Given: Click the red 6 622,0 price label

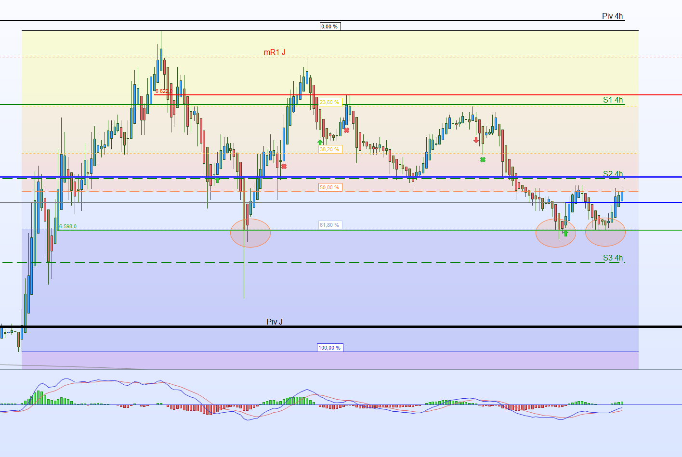Looking at the screenshot, I should tap(164, 91).
